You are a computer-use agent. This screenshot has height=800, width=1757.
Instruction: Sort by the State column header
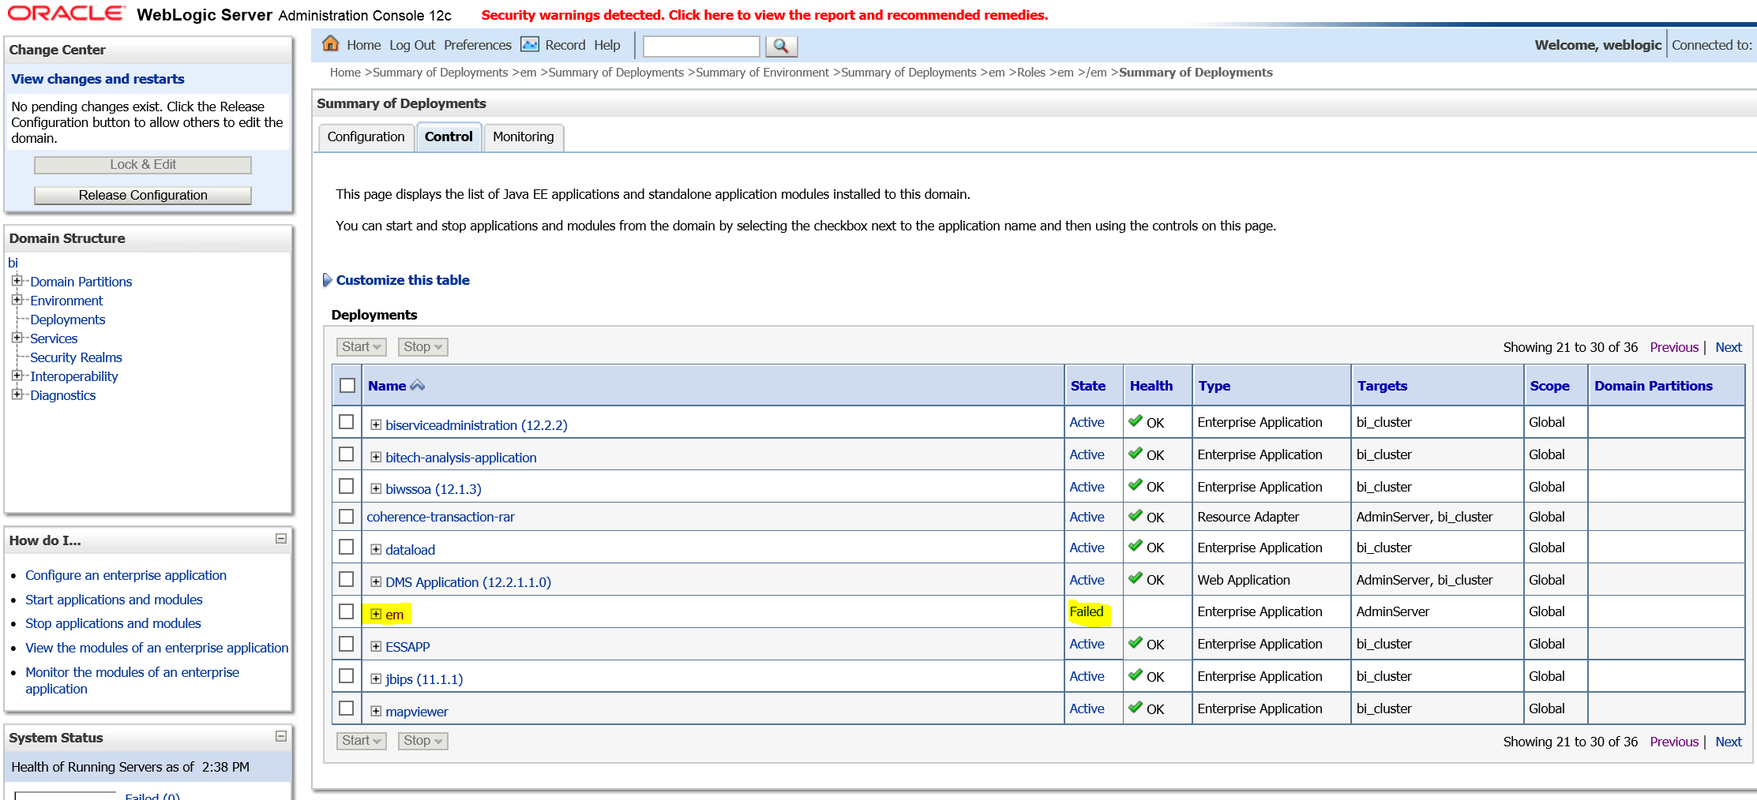coord(1088,386)
